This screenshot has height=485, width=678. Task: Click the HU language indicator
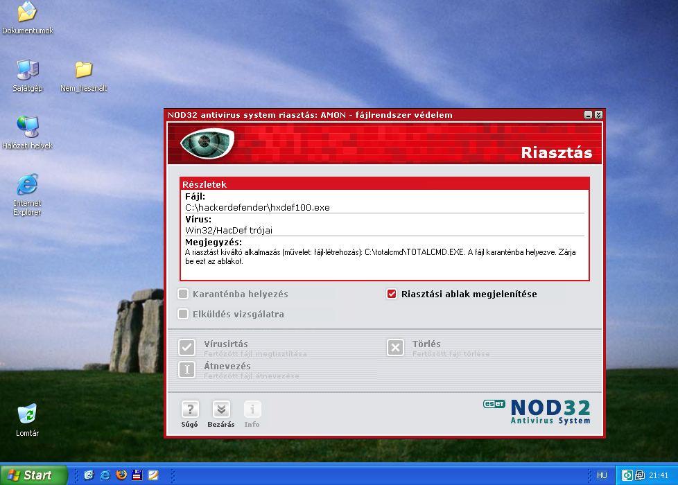[602, 475]
